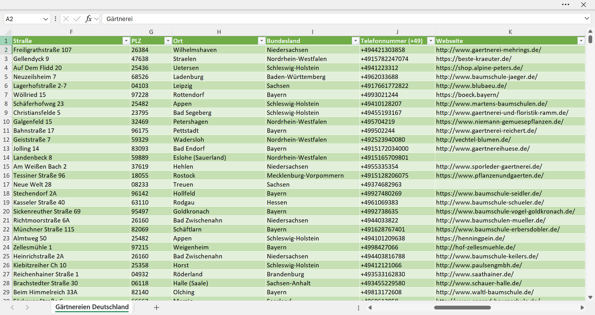Click the Name Box options vertical dots
Viewport: 595px width, 315px height.
pos(55,19)
